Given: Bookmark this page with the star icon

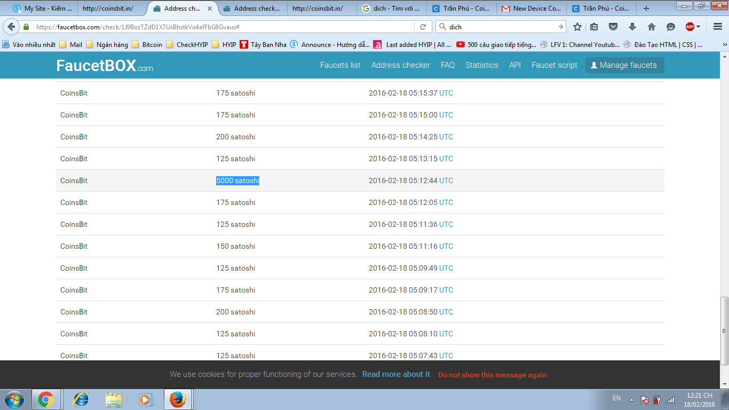Looking at the screenshot, I should pos(577,27).
